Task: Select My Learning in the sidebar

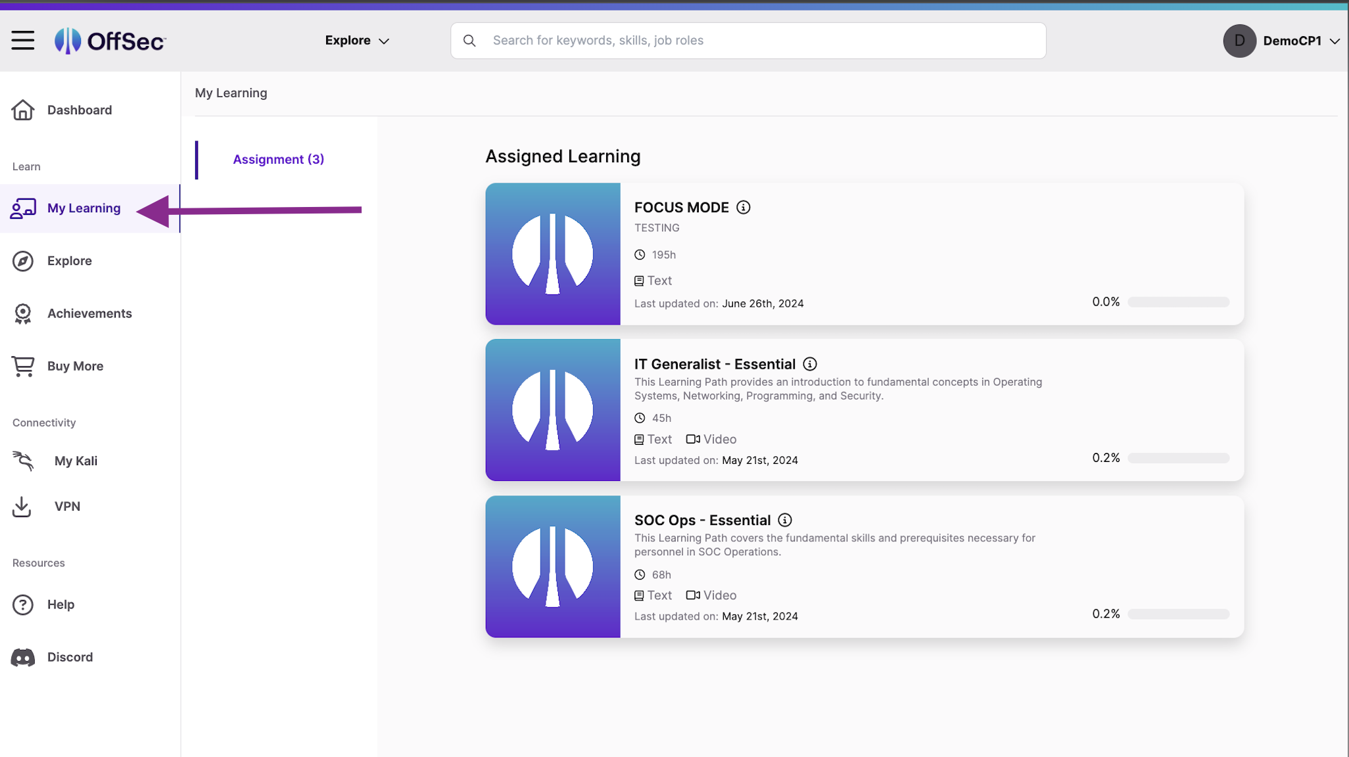Action: point(83,208)
